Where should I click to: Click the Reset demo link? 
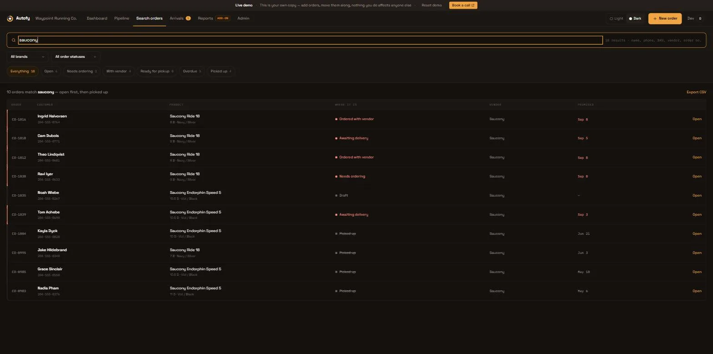point(432,5)
